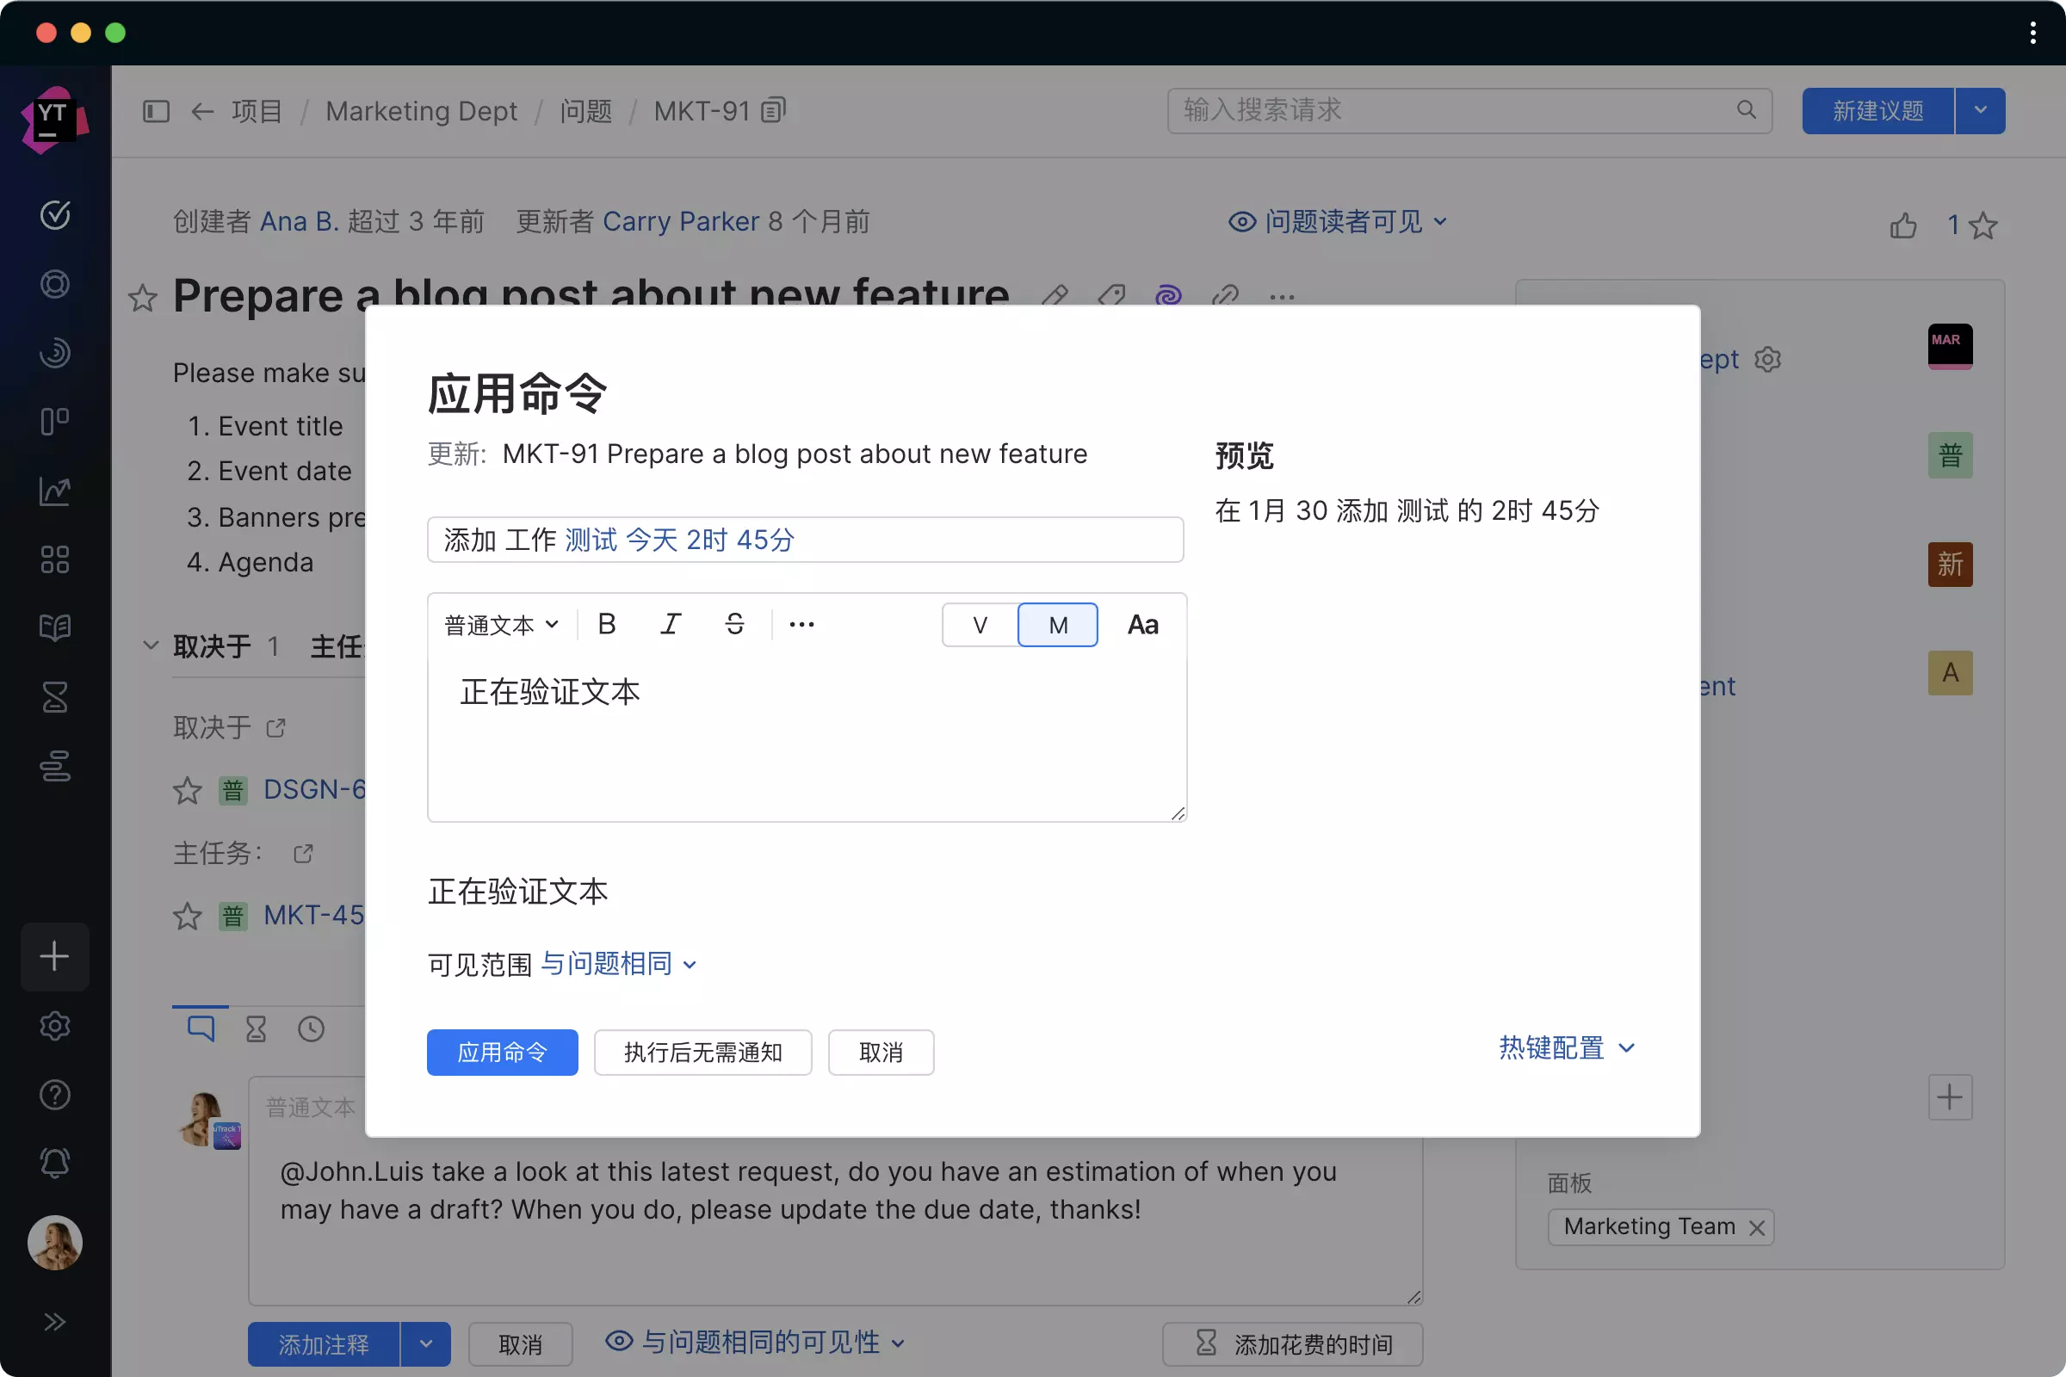Viewport: 2066px width, 1377px height.
Task: Click the purple AI assistant icon near the title
Action: coord(1167,296)
